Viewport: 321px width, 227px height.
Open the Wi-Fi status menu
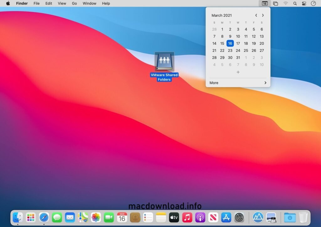pyautogui.click(x=286, y=3)
